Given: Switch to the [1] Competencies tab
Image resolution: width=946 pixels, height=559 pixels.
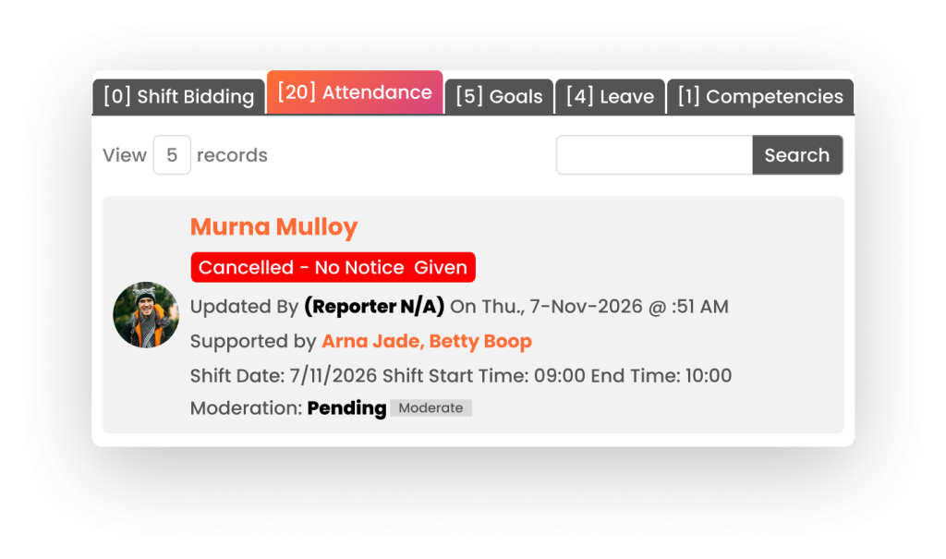Looking at the screenshot, I should [x=759, y=95].
